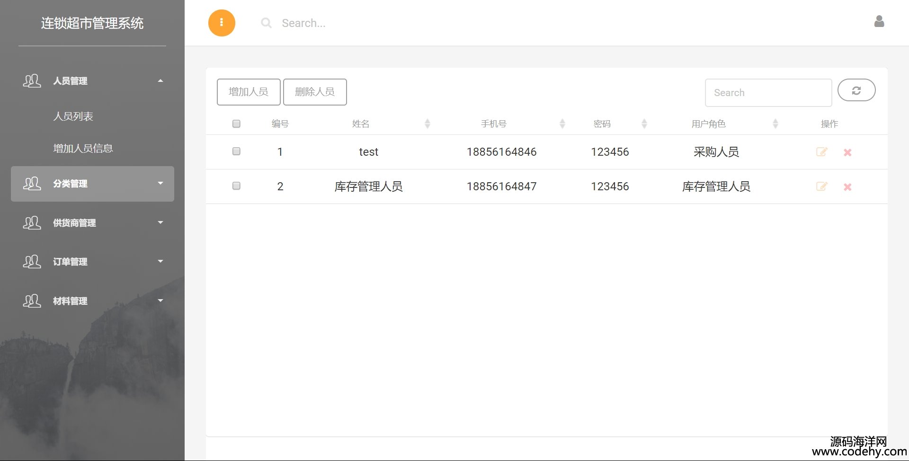Click the 增加人员 button
The image size is (909, 461).
pyautogui.click(x=249, y=92)
